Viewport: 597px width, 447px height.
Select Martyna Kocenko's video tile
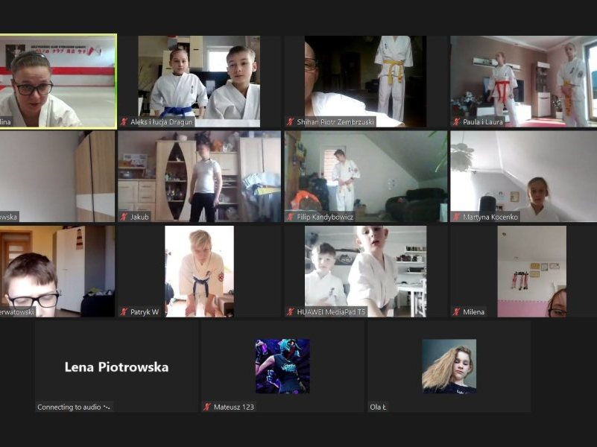pos(524,177)
